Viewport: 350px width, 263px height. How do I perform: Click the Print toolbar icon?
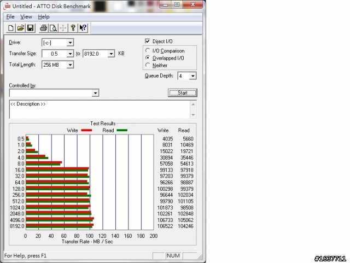(x=43, y=28)
